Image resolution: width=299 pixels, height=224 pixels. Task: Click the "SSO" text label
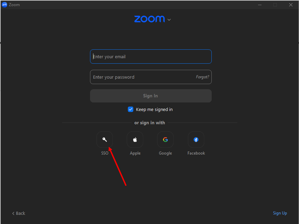(105, 153)
